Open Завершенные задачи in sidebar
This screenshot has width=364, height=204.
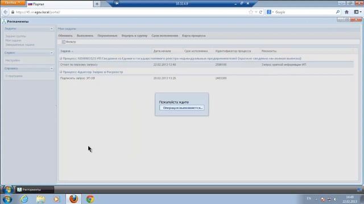(x=20, y=45)
